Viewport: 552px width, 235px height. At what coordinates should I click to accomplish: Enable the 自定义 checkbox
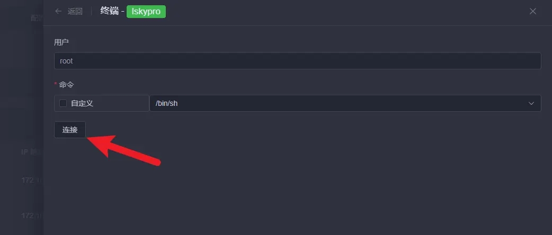(x=63, y=103)
